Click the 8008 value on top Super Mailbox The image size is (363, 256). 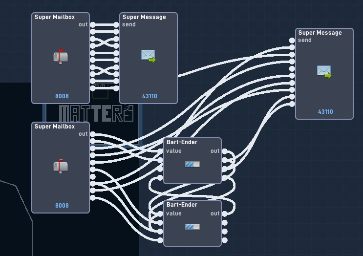[x=62, y=96]
